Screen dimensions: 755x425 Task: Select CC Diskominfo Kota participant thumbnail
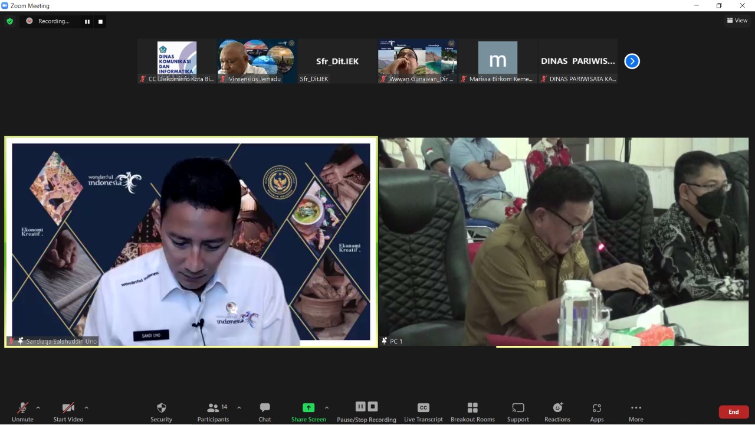click(177, 61)
